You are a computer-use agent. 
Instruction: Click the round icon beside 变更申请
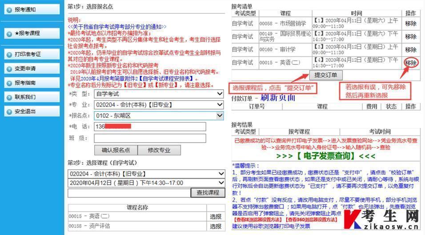click(x=9, y=69)
